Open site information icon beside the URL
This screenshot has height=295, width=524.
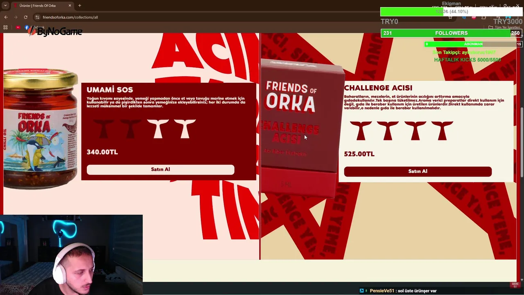[37, 17]
